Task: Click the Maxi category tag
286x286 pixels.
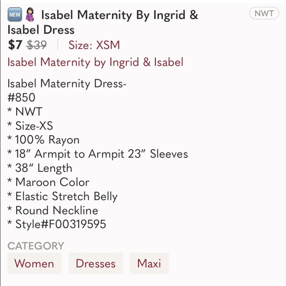Action: [149, 263]
